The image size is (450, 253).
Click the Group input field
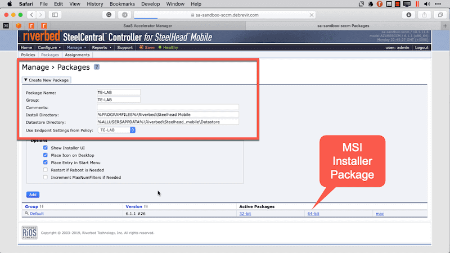click(119, 100)
